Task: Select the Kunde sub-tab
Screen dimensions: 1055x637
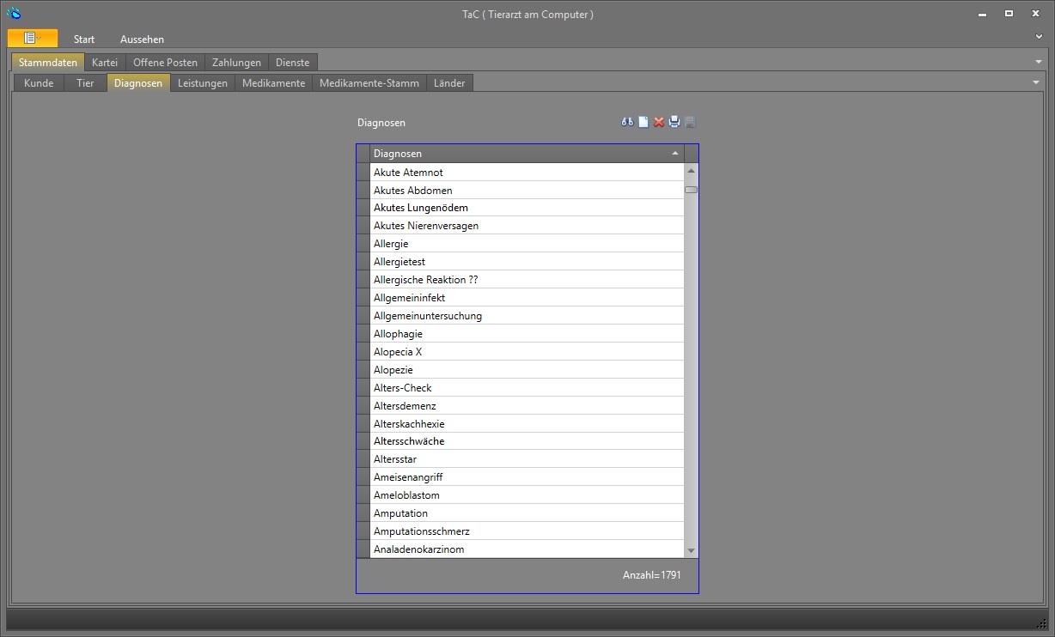Action: 39,83
